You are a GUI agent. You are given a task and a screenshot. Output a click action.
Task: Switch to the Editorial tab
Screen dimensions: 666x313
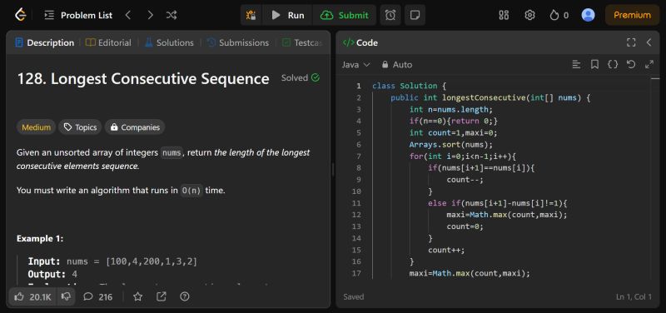click(x=108, y=42)
